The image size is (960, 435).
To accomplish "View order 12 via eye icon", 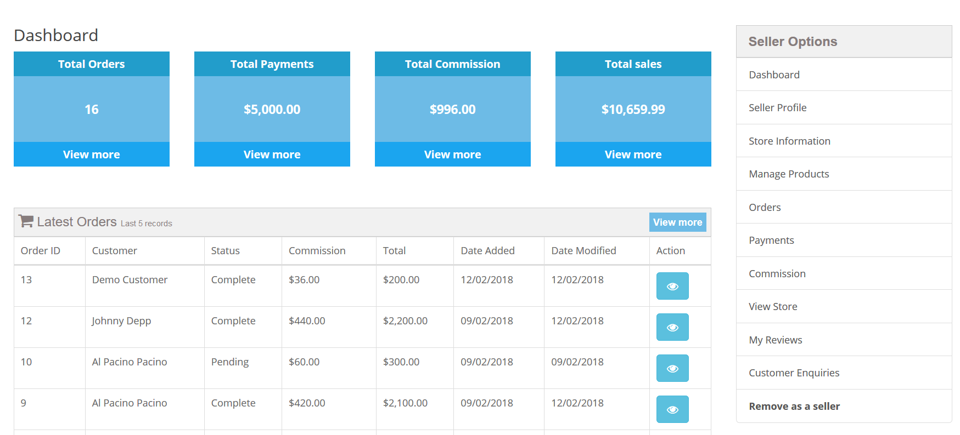I will (672, 327).
